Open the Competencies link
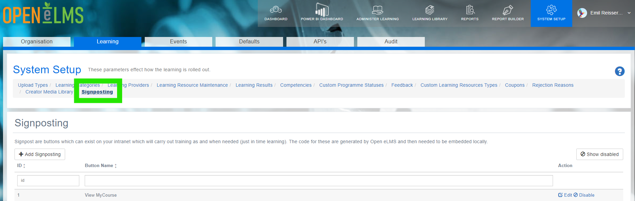Viewport: 635px width, 201px height. 296,85
